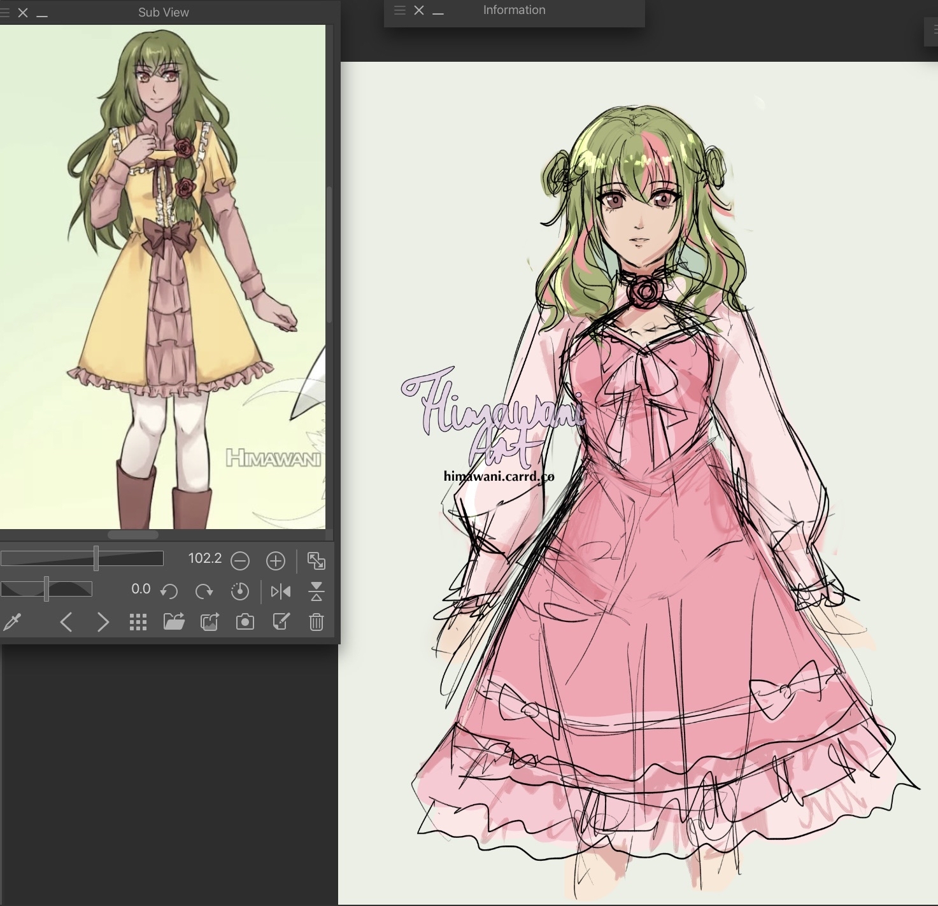The height and width of the screenshot is (906, 938).
Task: Import image file into Sub View
Action: [x=174, y=622]
